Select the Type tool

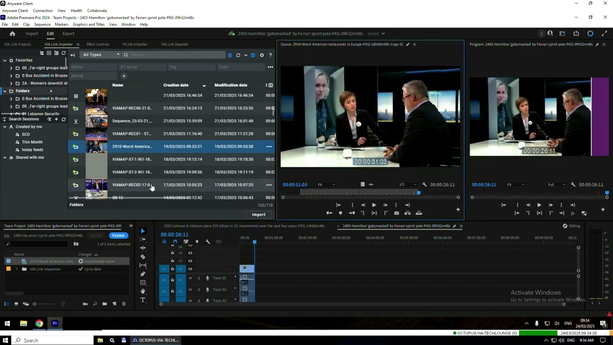point(143,300)
